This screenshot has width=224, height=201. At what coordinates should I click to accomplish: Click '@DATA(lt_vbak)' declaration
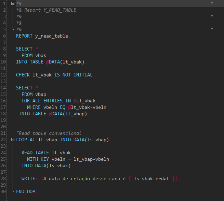coord(65,62)
